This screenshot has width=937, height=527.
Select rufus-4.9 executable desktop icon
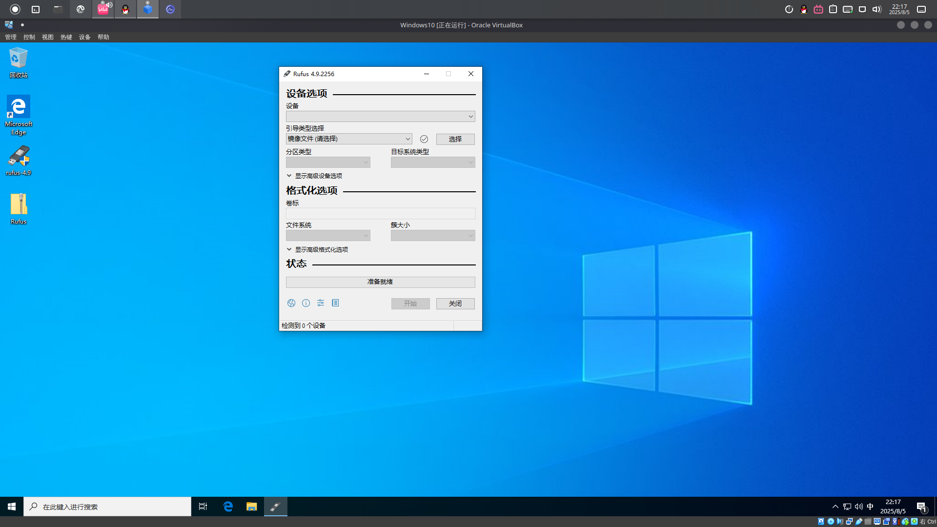click(x=19, y=161)
